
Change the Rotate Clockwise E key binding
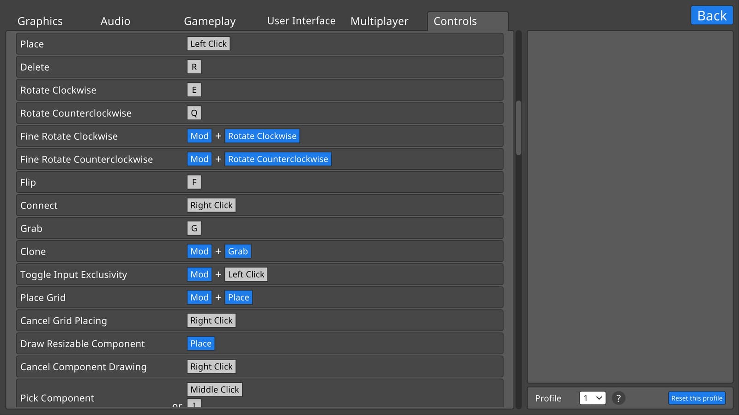pos(194,90)
